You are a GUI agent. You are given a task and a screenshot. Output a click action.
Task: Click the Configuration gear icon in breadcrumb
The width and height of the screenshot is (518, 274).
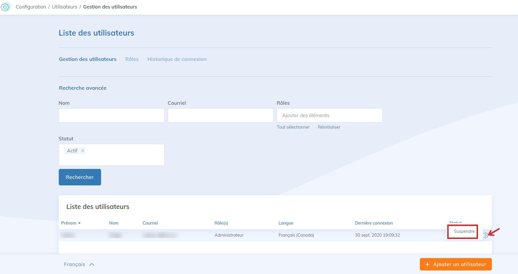click(5, 7)
